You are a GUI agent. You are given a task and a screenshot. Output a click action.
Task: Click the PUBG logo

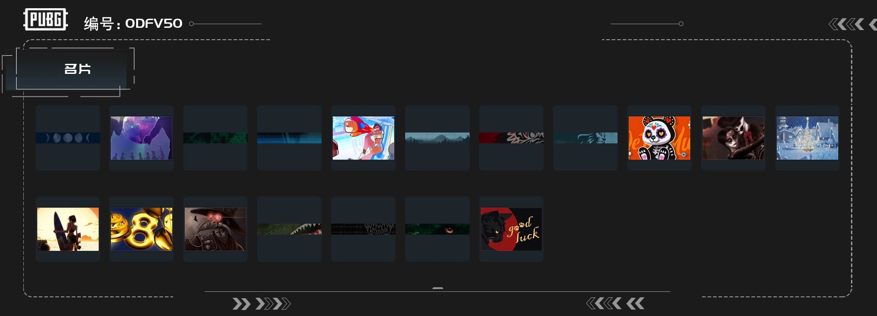point(46,20)
